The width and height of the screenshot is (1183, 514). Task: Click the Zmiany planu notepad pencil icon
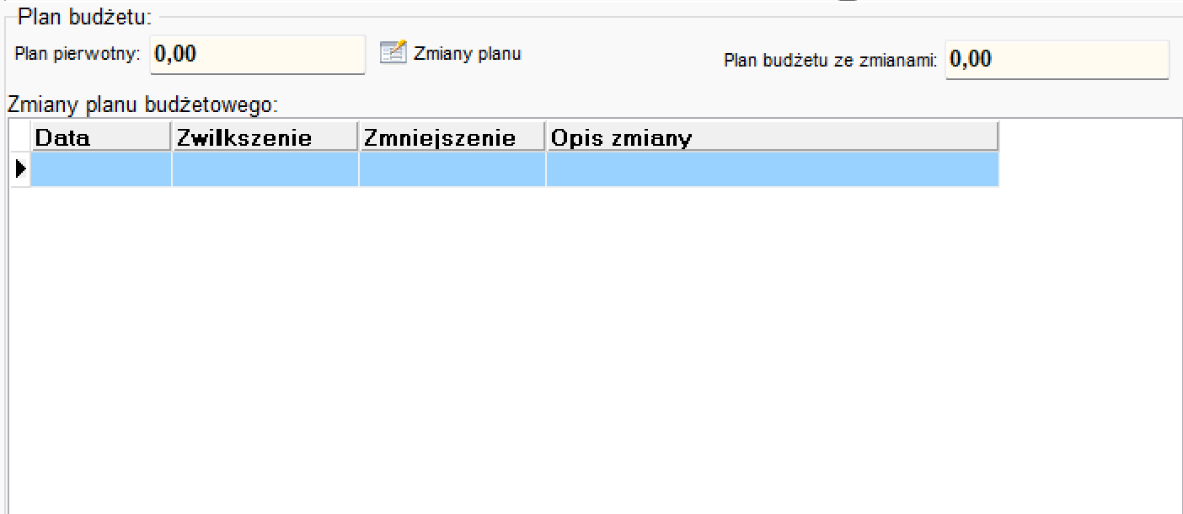coord(393,53)
